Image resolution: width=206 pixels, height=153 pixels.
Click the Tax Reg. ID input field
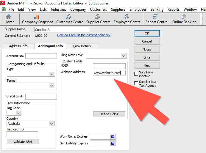tap(22, 134)
